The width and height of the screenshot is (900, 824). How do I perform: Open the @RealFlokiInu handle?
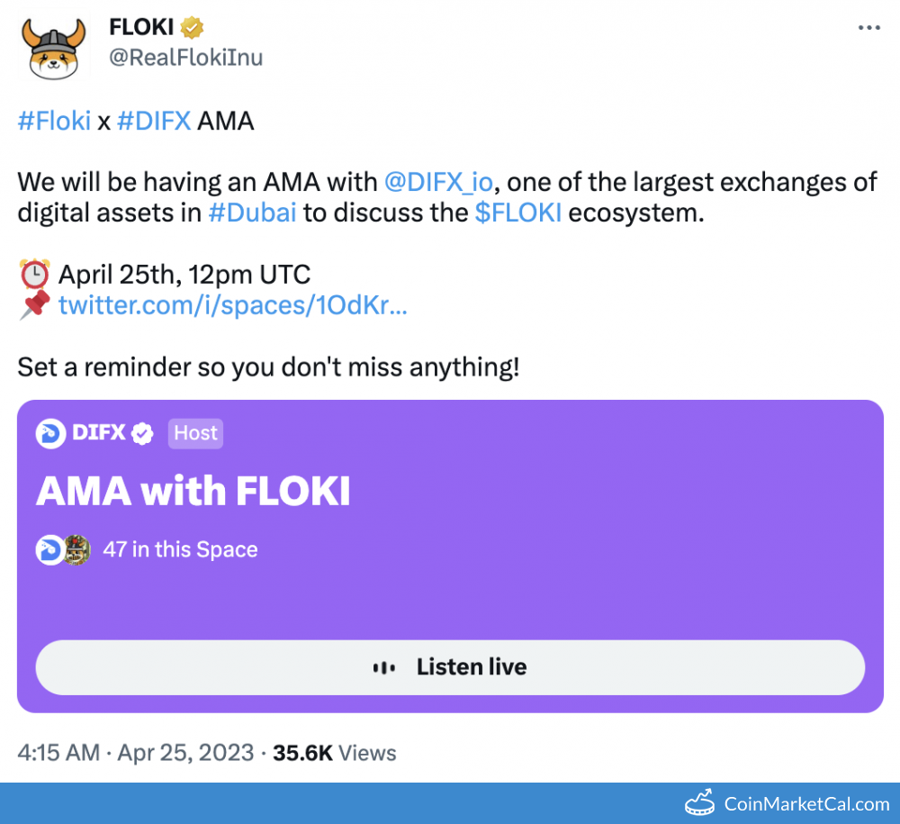[185, 59]
